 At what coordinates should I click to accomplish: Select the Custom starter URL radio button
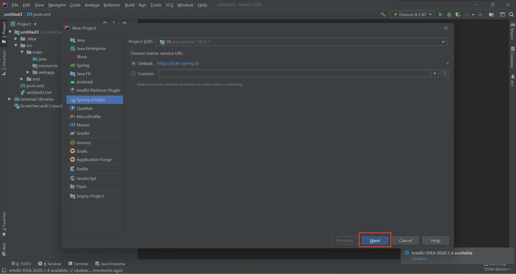134,74
